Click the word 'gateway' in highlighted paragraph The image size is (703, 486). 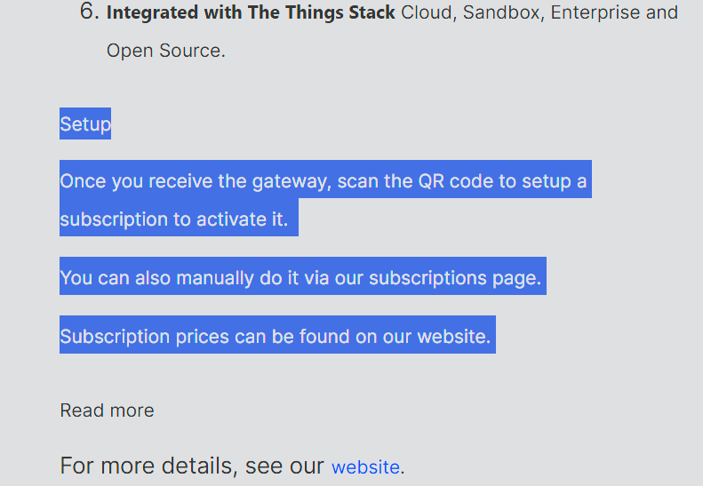coord(292,181)
